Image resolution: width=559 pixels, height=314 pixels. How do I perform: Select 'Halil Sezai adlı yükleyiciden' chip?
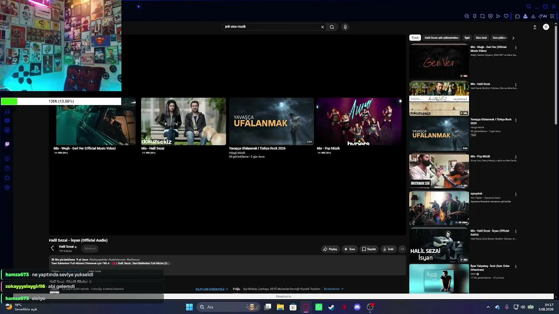(442, 38)
